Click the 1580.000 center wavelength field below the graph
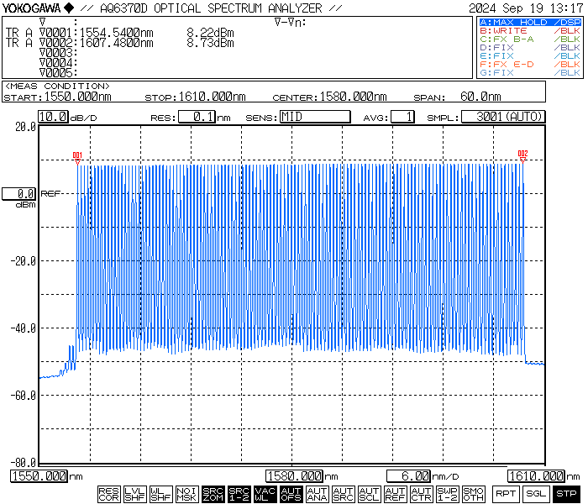The height and width of the screenshot is (504, 588). pos(295,476)
